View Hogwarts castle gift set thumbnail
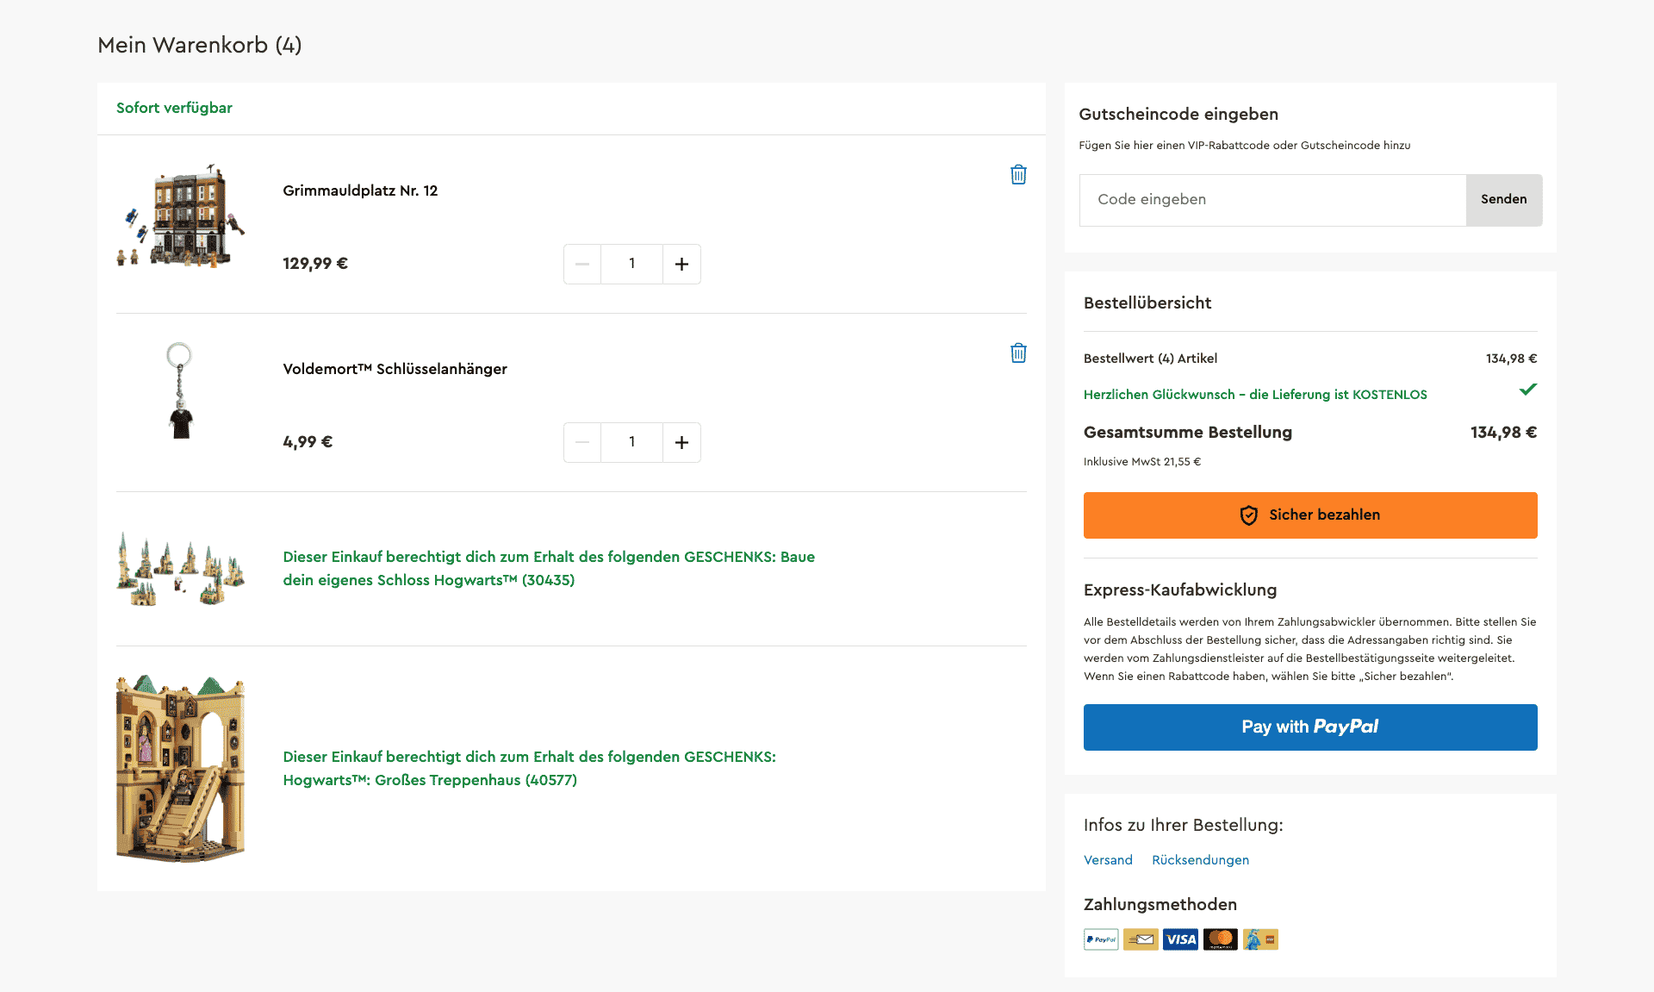 click(x=181, y=569)
